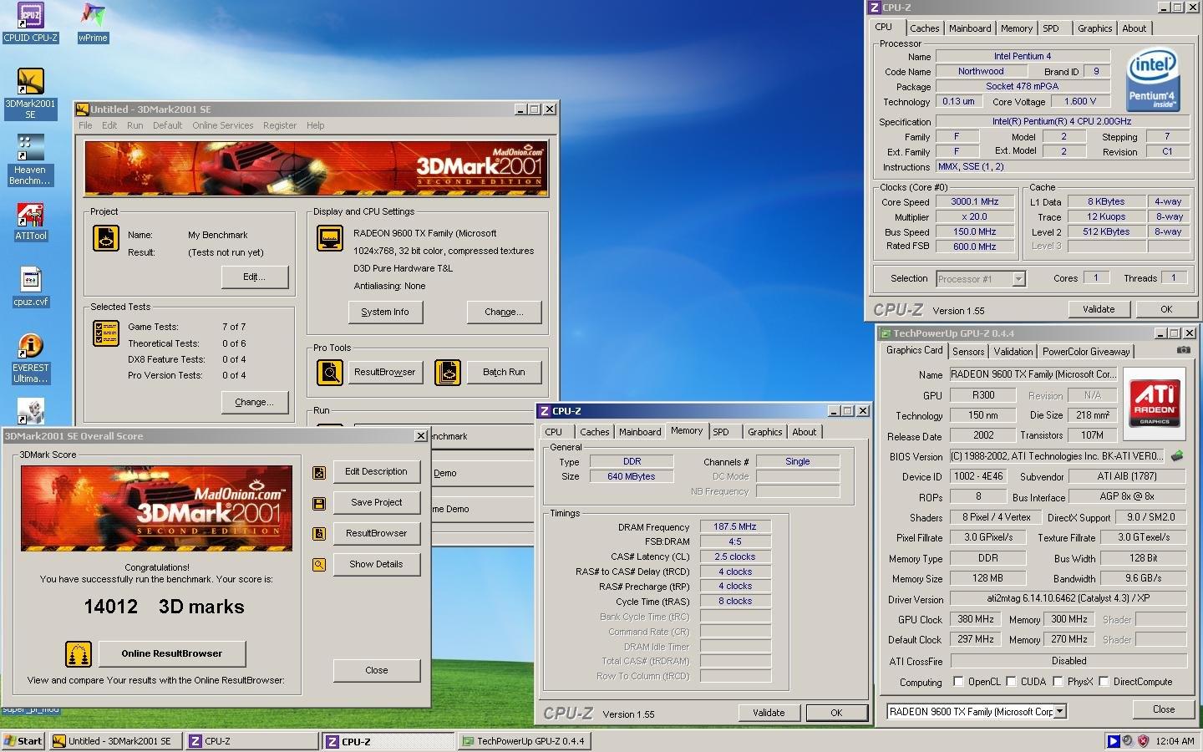
Task: Click the Project icon in 3DMark2001
Action: pos(106,238)
